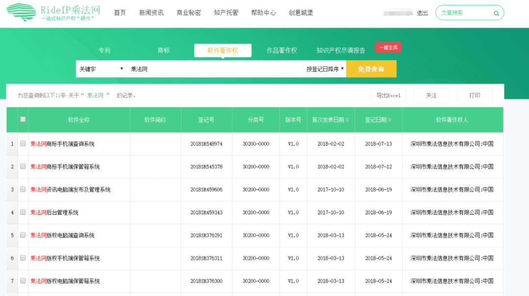The height and width of the screenshot is (296, 529).
Task: Go to 新闻资讯 in top navigation
Action: click(151, 13)
